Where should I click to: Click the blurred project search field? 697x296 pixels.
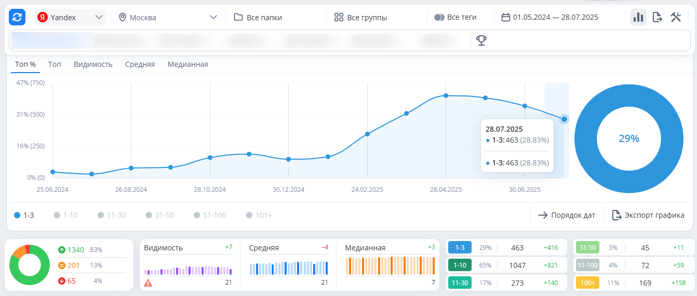[x=239, y=40]
